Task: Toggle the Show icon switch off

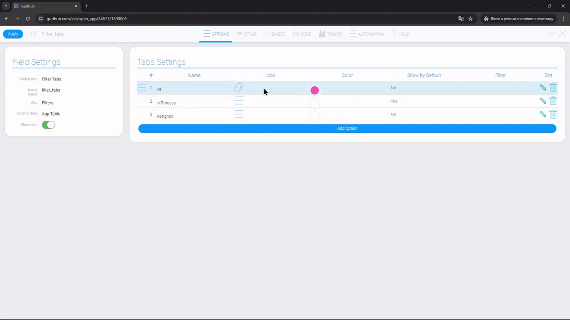Action: coord(48,125)
